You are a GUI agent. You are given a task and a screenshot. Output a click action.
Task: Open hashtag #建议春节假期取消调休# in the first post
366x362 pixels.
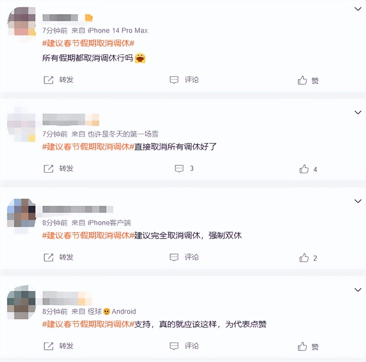[88, 43]
